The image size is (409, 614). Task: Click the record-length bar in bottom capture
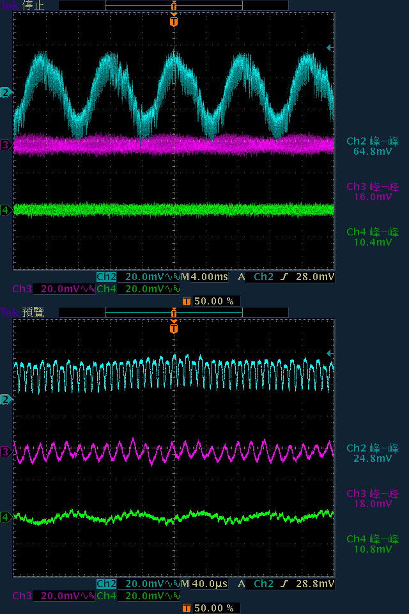coord(174,313)
